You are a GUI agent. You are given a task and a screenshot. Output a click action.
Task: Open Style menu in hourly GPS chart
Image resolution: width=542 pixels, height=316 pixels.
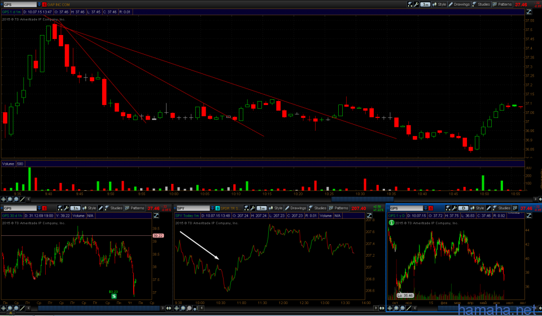point(89,208)
